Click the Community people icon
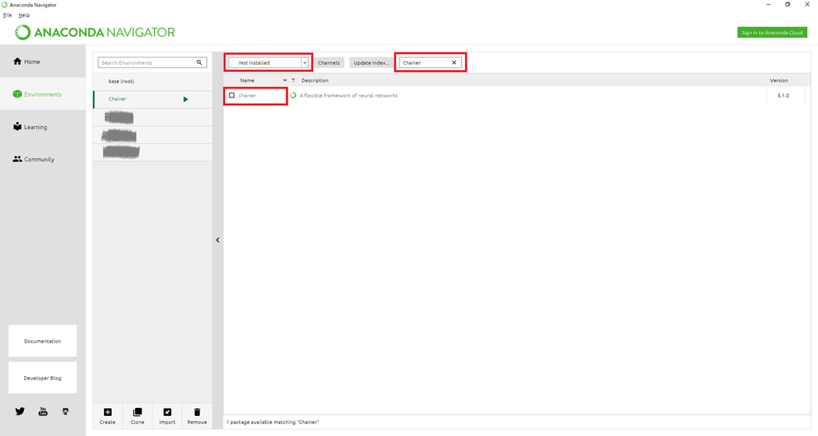This screenshot has height=436, width=818. pyautogui.click(x=18, y=159)
